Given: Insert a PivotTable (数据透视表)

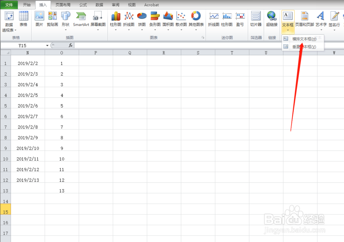Looking at the screenshot, I should (9, 21).
